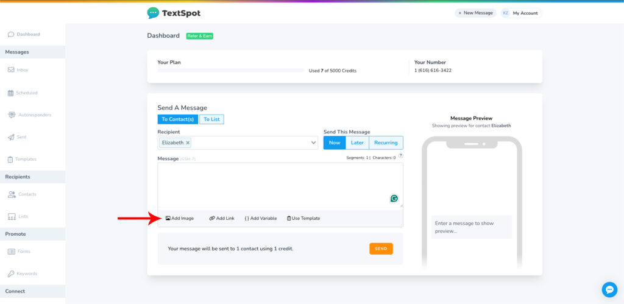Click the Autoresponders icon
Screen dimensions: 624x304
[x=12, y=115]
